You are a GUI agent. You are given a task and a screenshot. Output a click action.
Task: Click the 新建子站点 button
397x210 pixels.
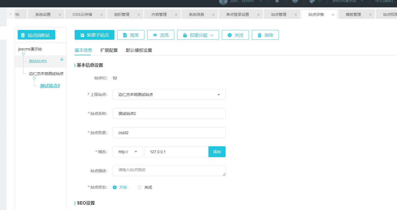point(95,35)
